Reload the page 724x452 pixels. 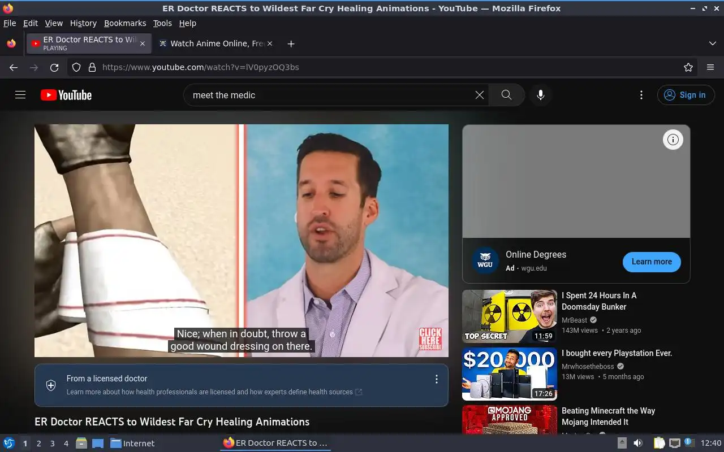click(54, 67)
